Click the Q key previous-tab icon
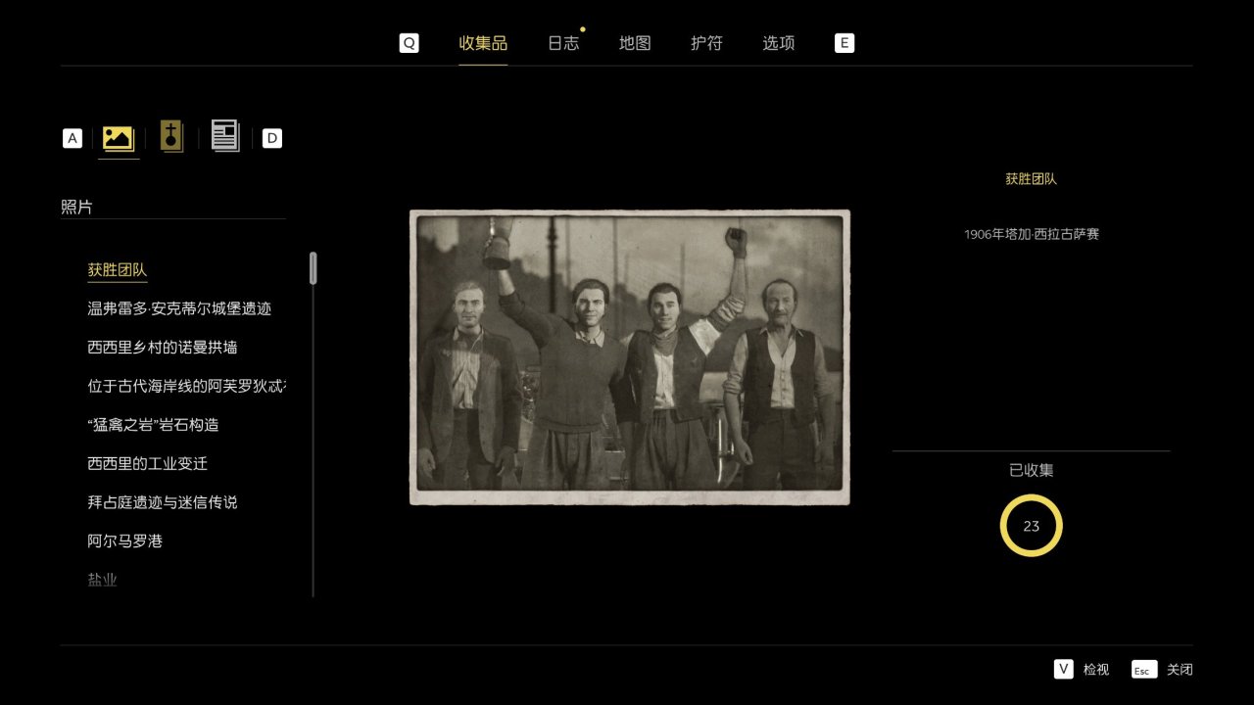 click(x=409, y=43)
